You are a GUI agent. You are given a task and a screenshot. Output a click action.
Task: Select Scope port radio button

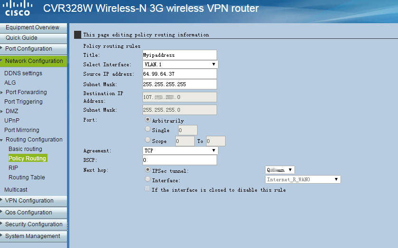[148, 140]
